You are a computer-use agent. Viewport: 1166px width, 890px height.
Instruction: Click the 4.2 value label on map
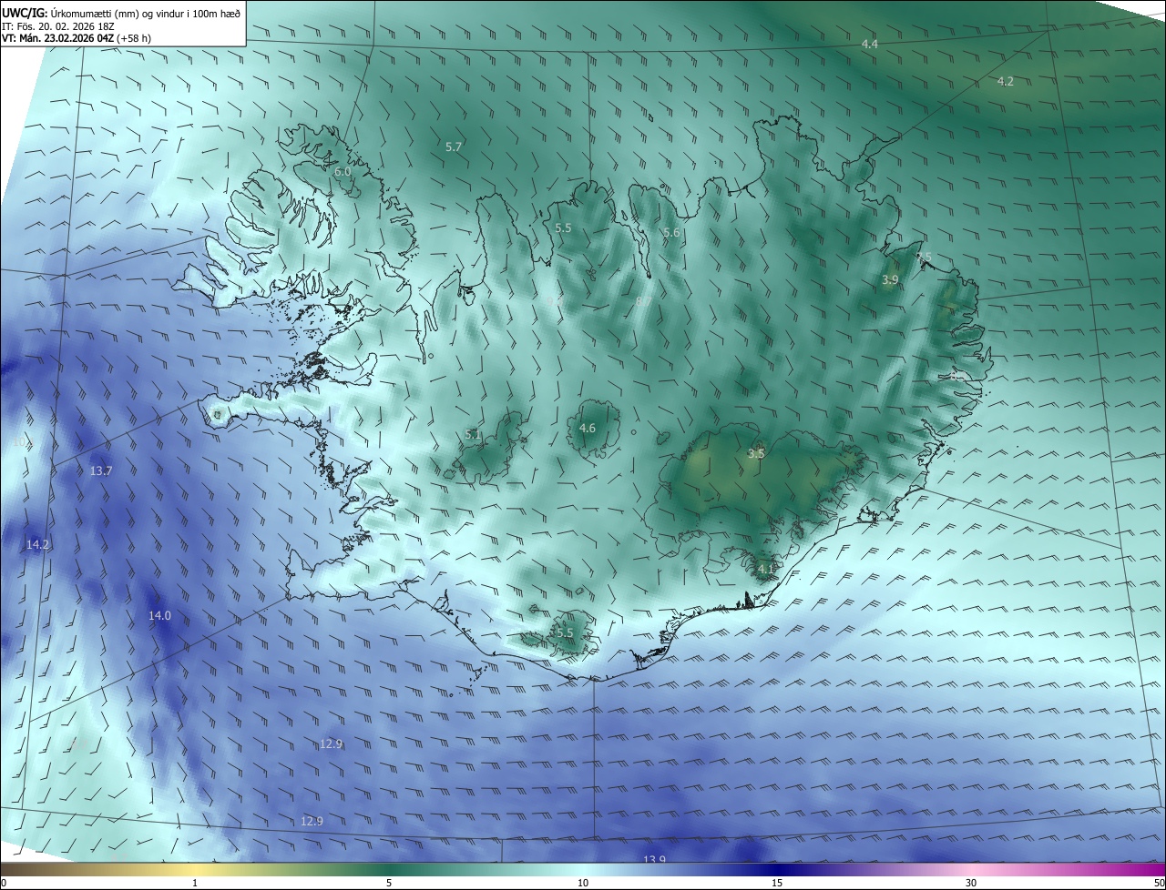click(1005, 81)
